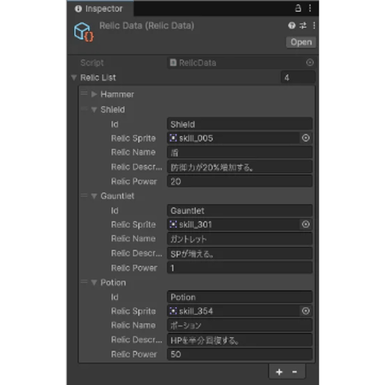Open the object picker for skill_301 sprite
The width and height of the screenshot is (385, 385).
(305, 224)
